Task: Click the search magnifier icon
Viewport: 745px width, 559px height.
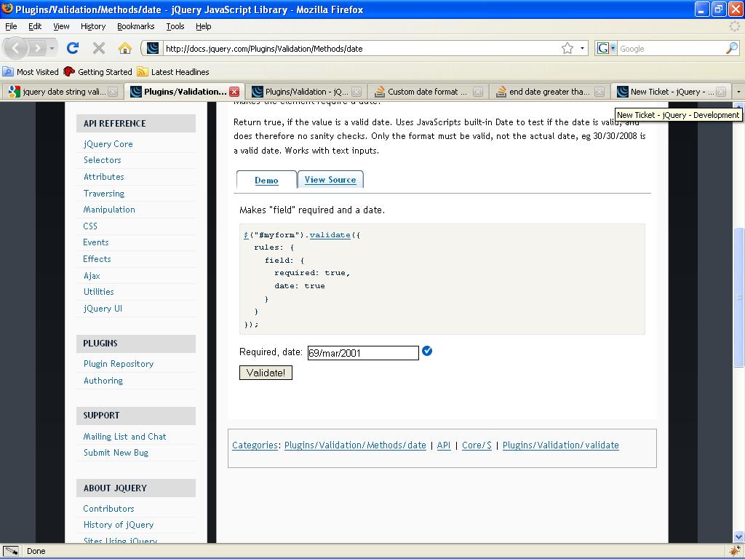Action: coord(731,49)
